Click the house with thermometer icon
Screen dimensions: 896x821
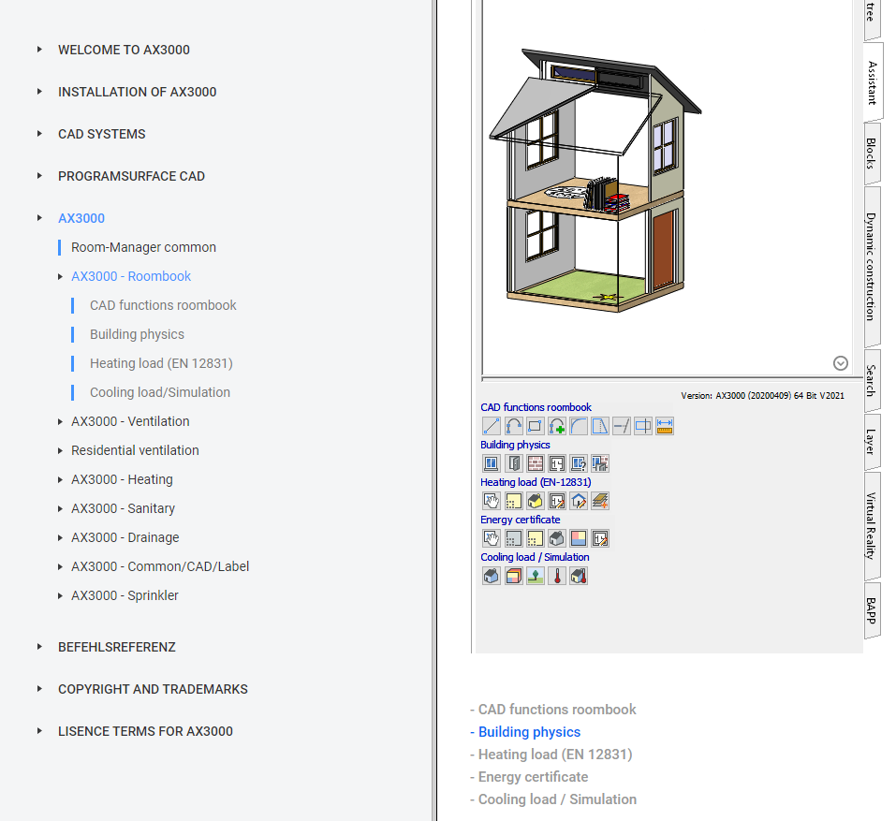pyautogui.click(x=579, y=576)
